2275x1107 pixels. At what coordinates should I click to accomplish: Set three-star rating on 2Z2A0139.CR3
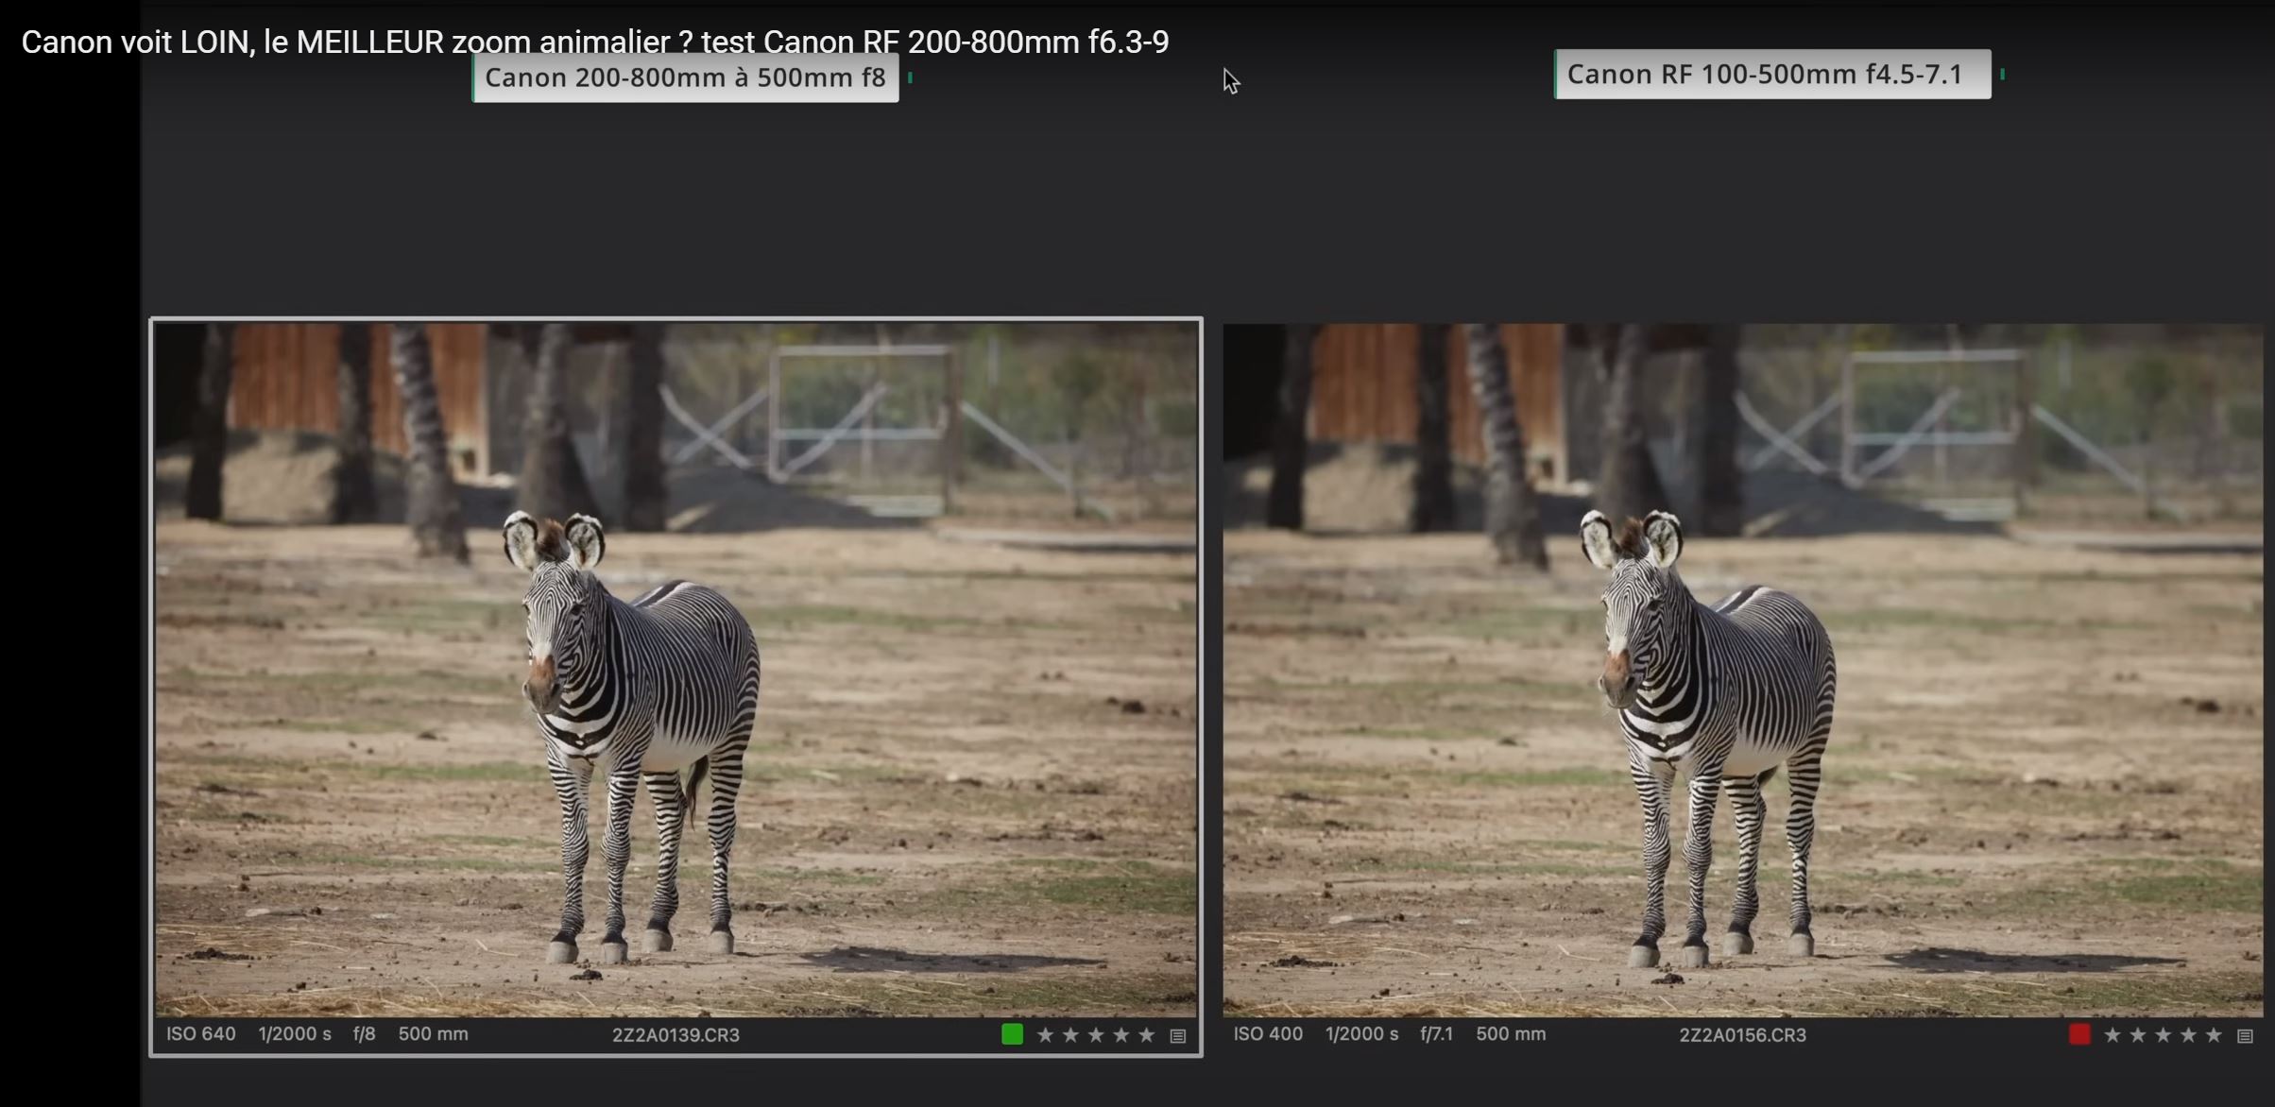[x=1096, y=1035]
